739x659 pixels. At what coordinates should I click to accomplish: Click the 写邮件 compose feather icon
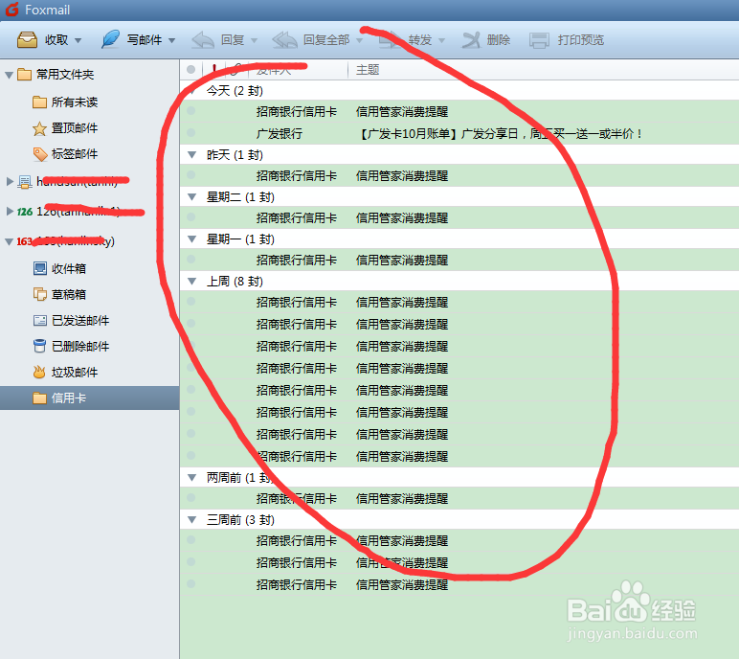[x=111, y=39]
